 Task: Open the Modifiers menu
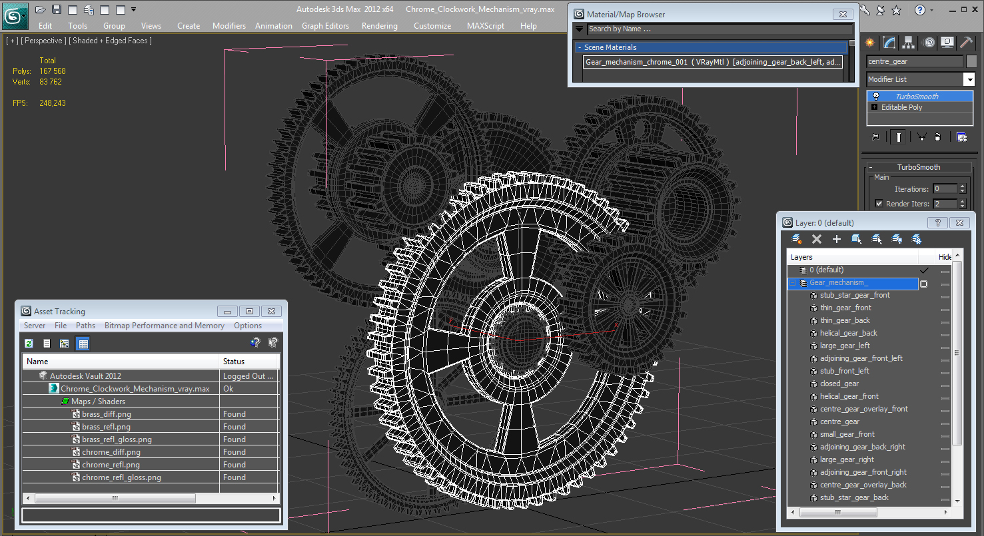tap(229, 26)
